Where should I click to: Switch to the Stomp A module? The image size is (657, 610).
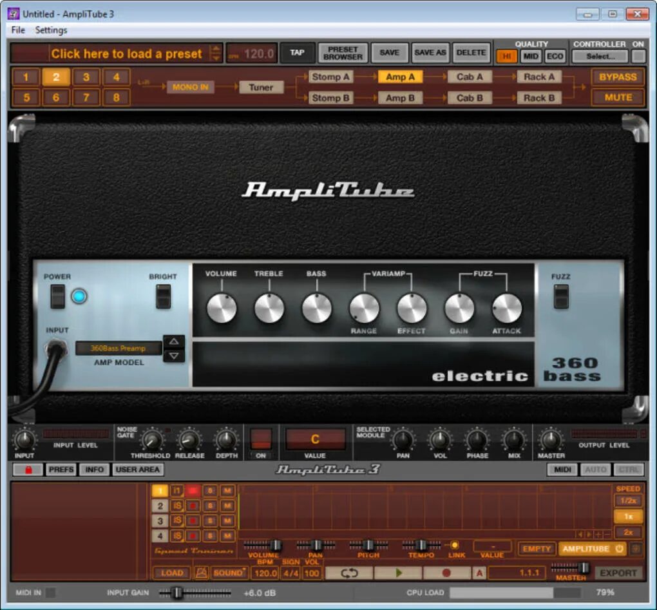(330, 77)
